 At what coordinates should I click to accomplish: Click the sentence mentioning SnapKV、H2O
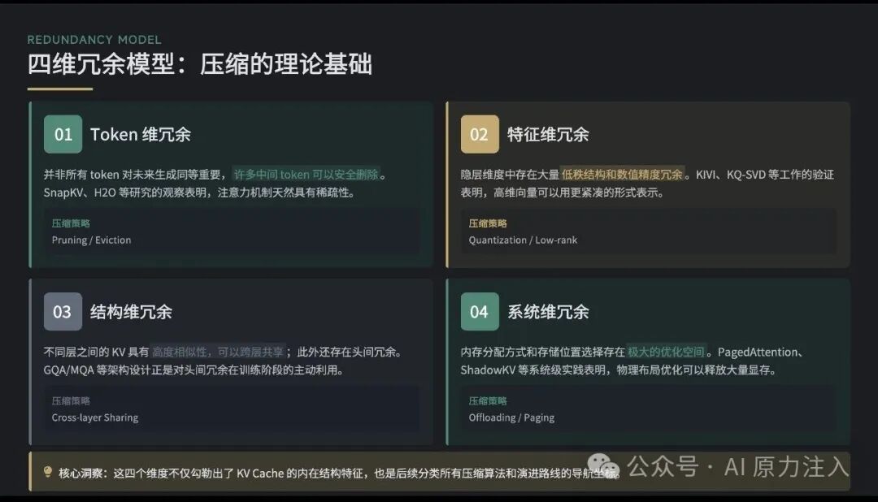(199, 193)
